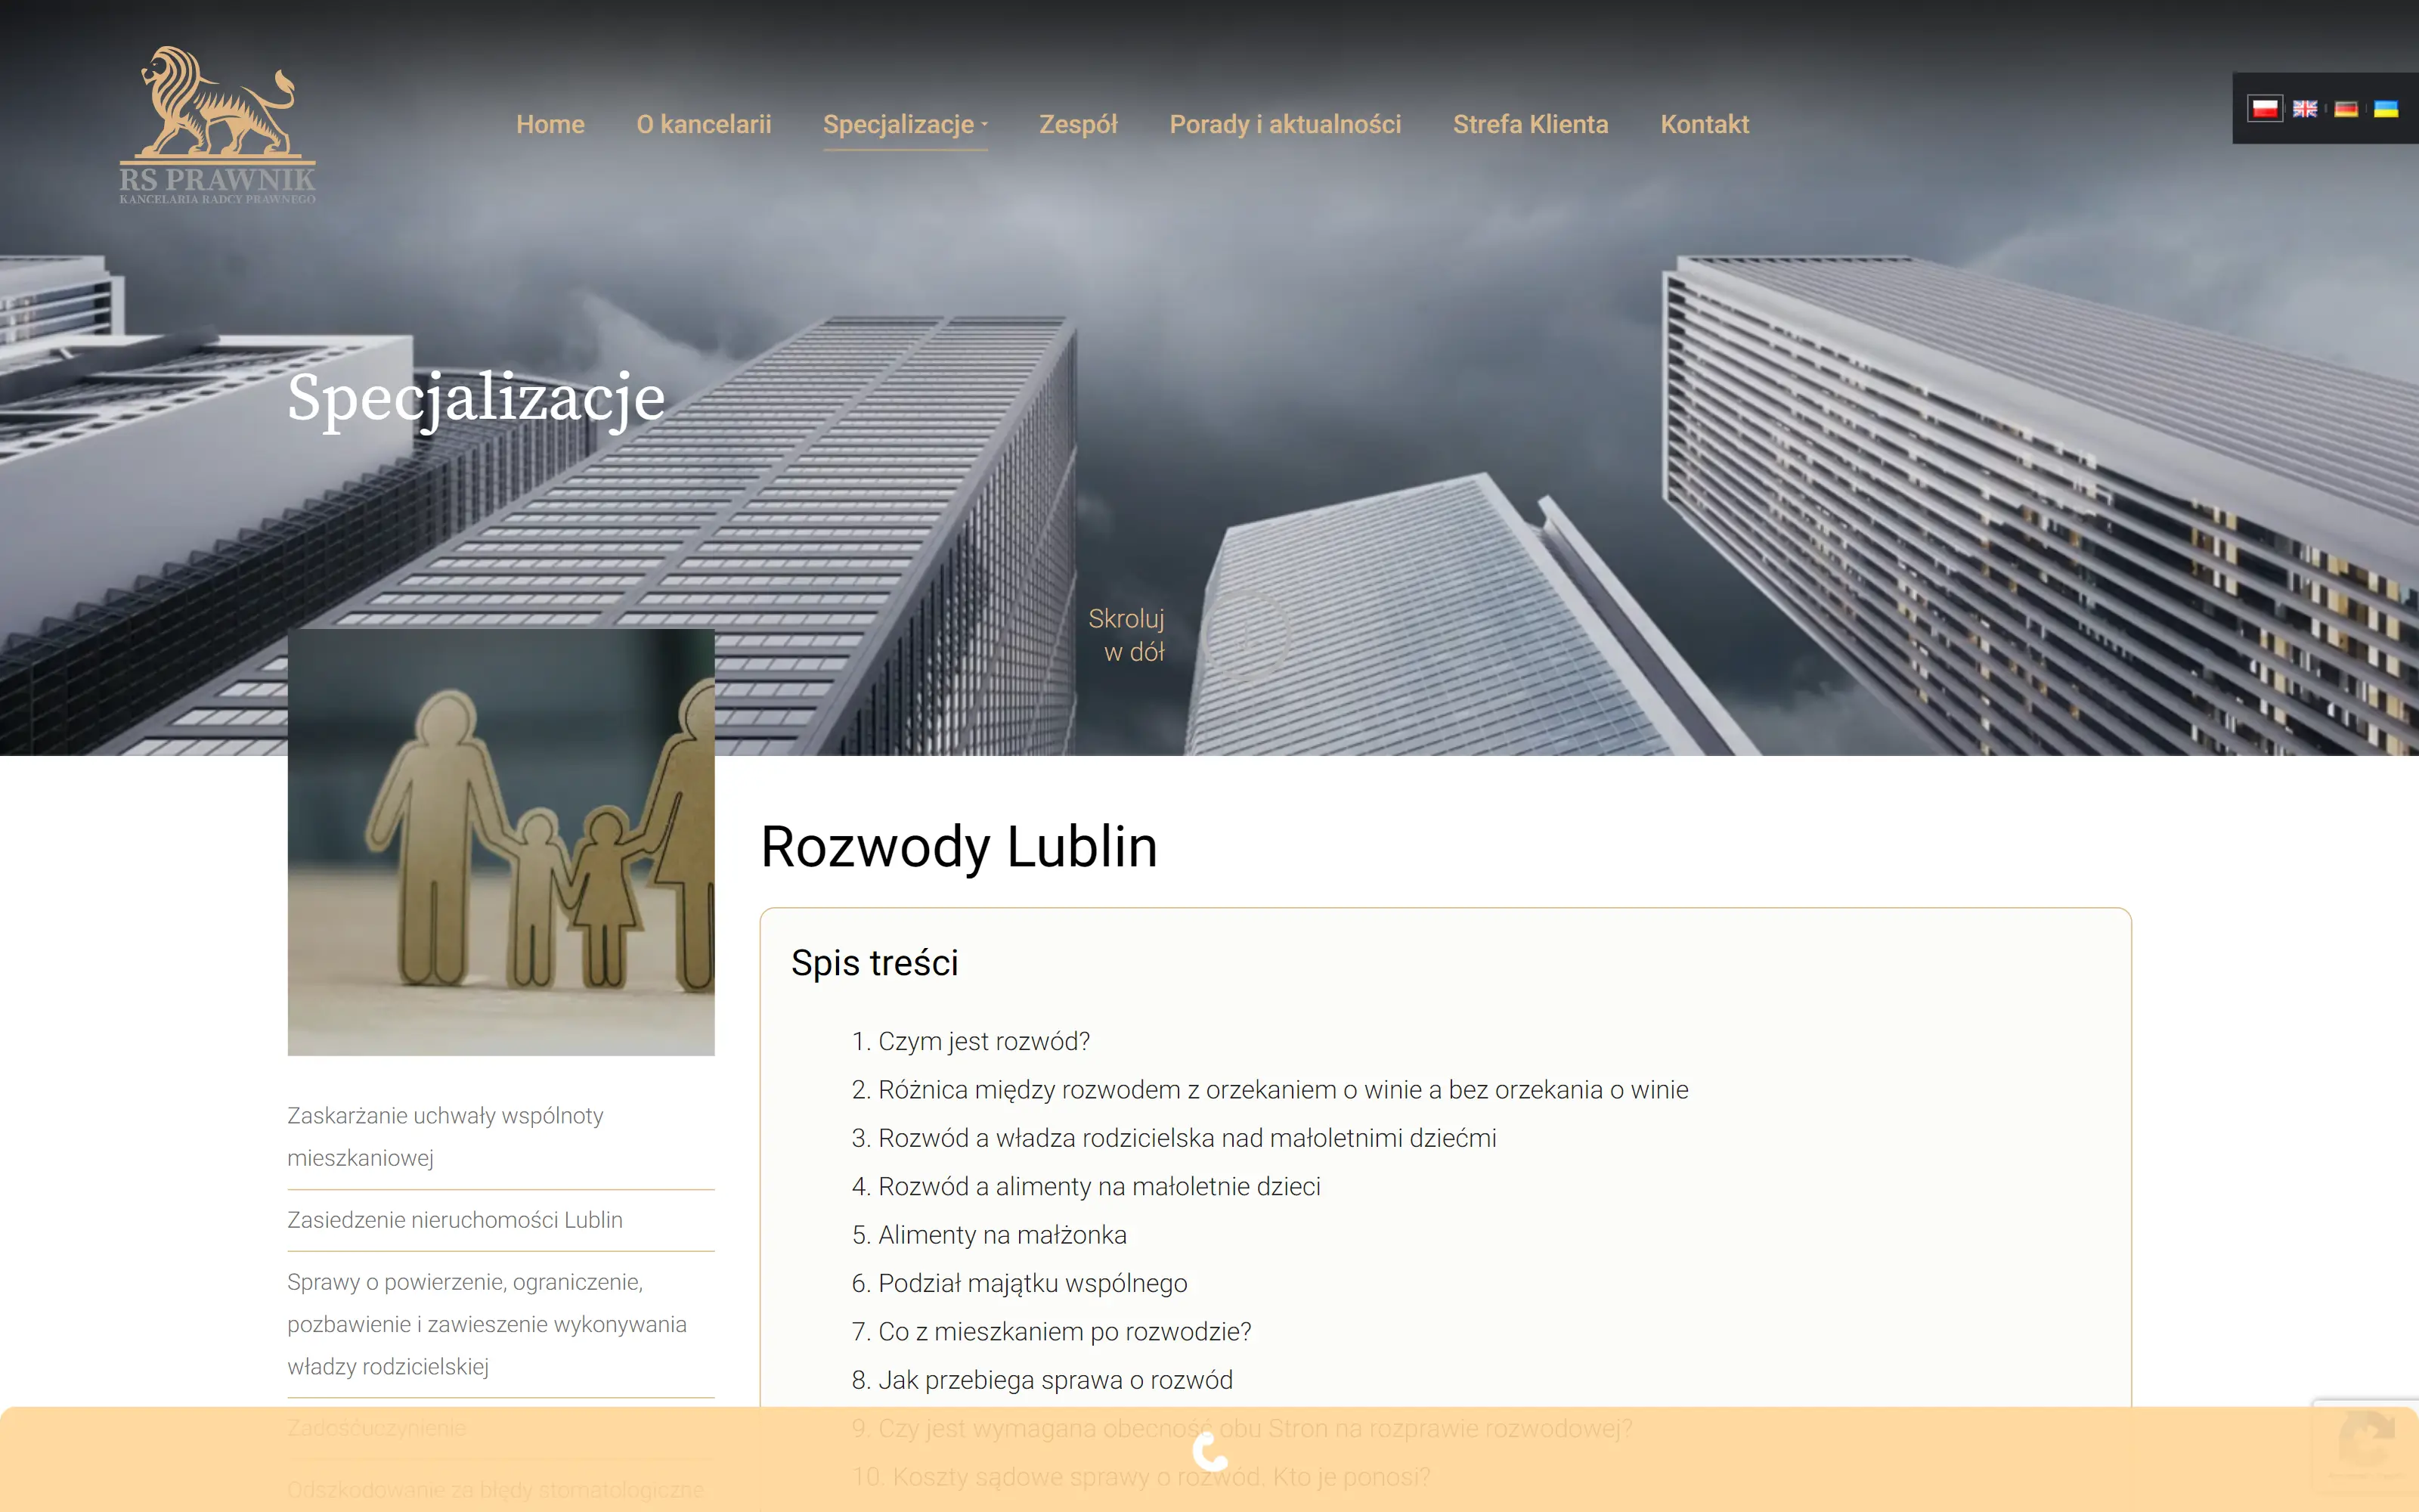Click the scroll-down circle indicator

(1247, 634)
